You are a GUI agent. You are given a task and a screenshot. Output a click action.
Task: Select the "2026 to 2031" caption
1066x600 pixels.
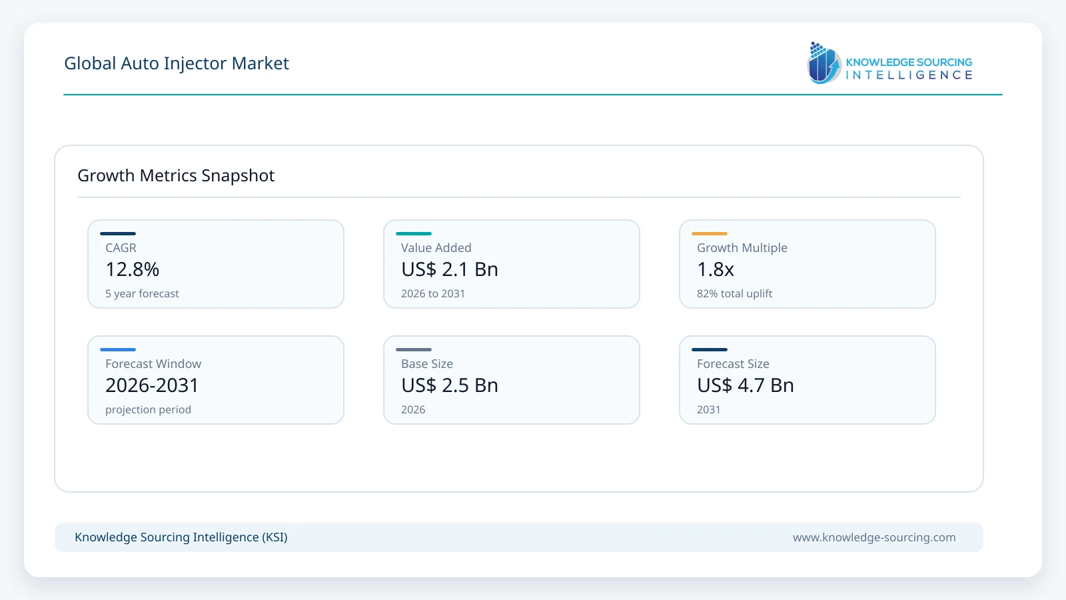[x=433, y=293]
